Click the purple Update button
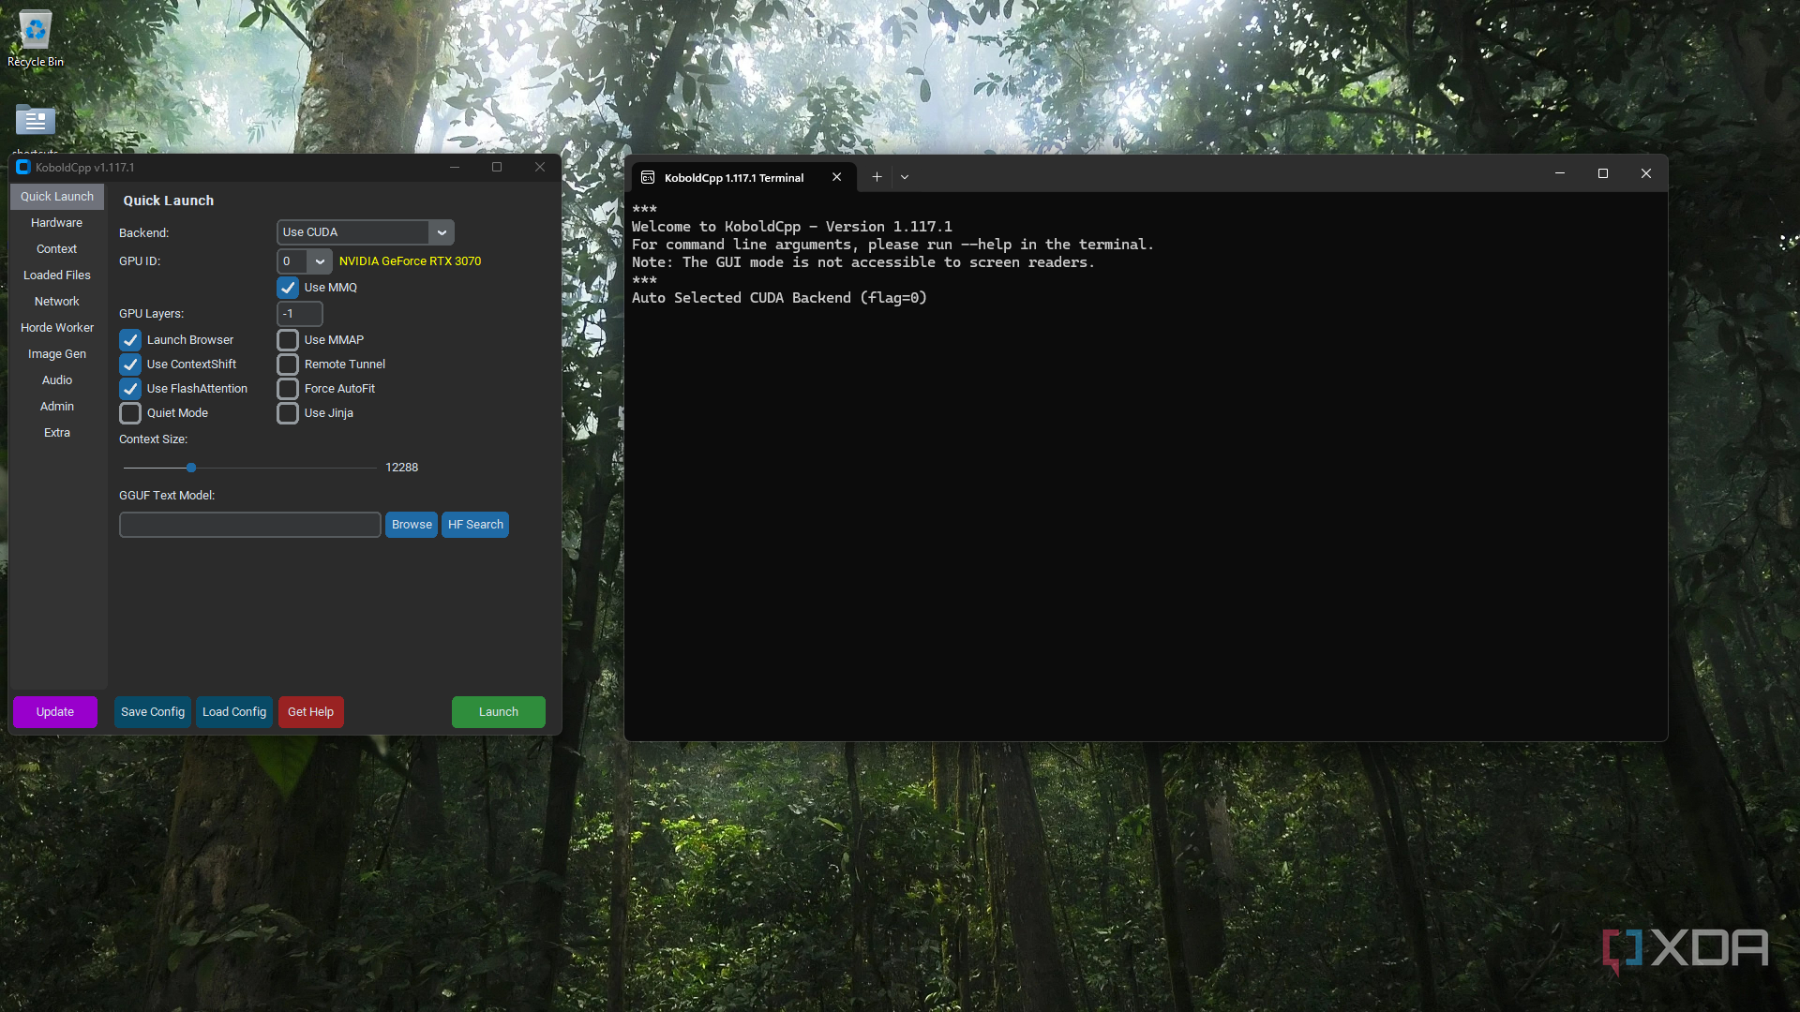 55,712
